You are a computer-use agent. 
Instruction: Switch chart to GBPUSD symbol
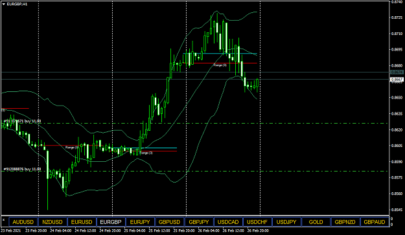tap(169, 222)
